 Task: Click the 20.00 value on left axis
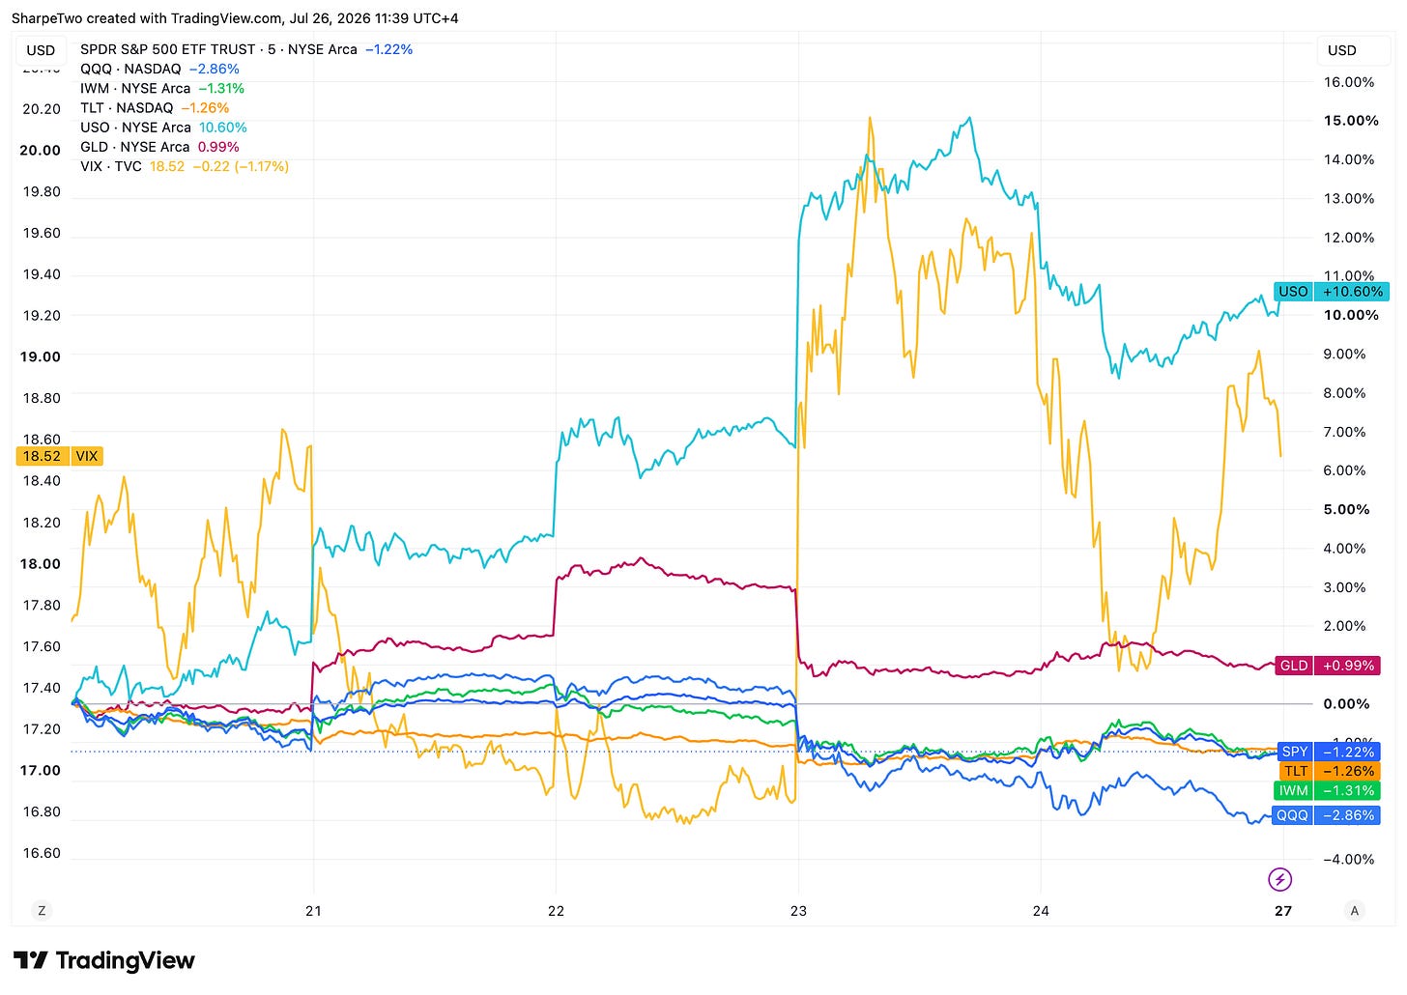41,150
